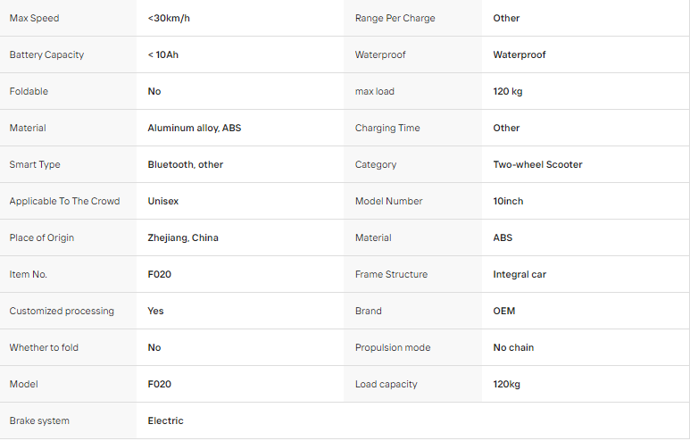Select the Model Number 10inch value
690x441 pixels.
point(508,201)
